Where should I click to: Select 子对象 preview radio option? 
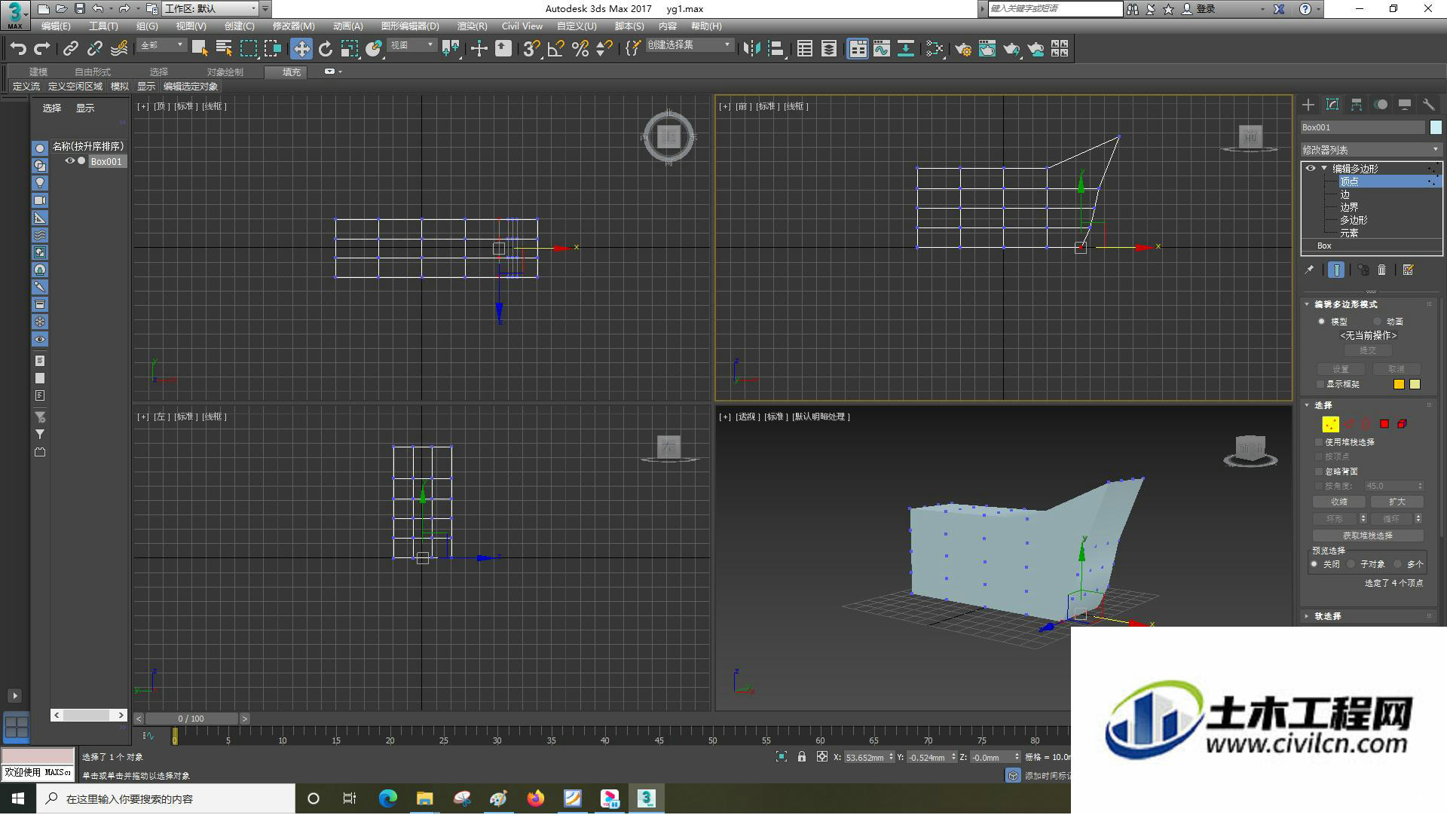point(1351,564)
